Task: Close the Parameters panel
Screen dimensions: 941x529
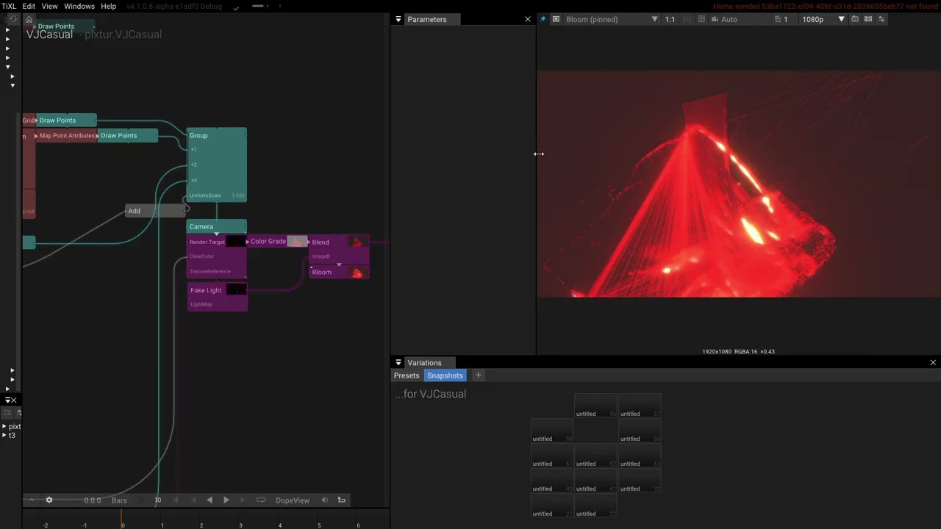Action: [x=527, y=20]
